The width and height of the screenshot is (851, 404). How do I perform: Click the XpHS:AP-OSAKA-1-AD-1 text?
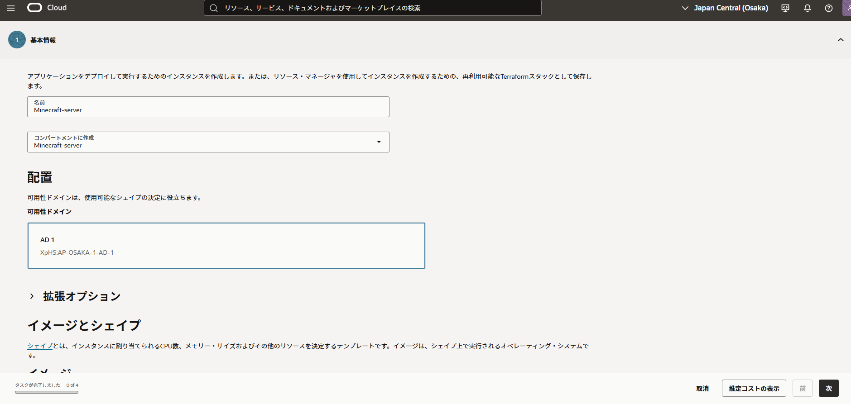(77, 252)
